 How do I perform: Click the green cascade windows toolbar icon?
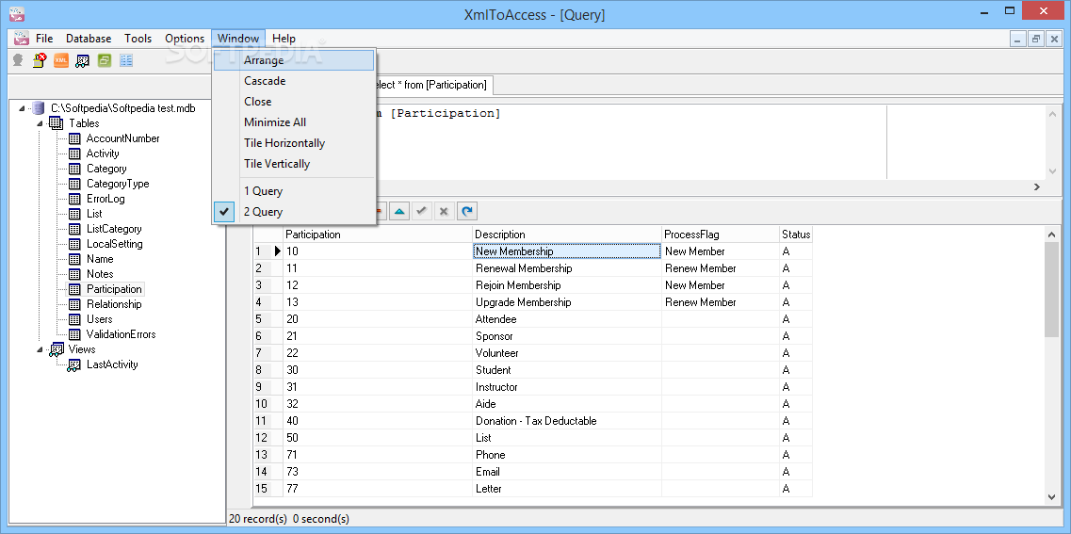pyautogui.click(x=104, y=61)
